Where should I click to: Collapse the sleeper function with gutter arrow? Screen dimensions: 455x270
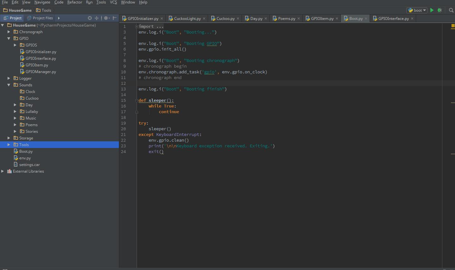click(136, 100)
